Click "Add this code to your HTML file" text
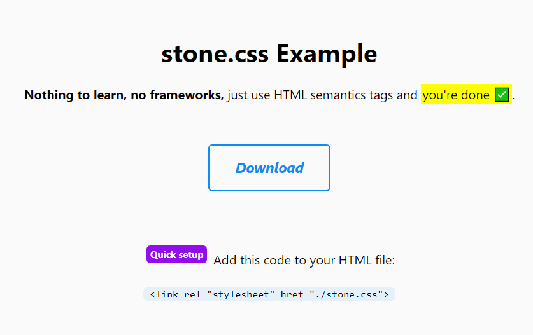 [x=304, y=261]
